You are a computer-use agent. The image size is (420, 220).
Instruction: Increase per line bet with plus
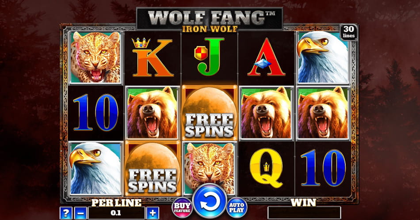[153, 213]
